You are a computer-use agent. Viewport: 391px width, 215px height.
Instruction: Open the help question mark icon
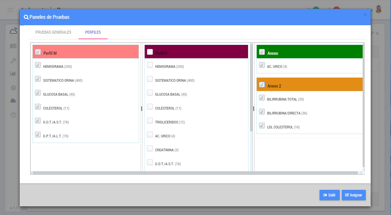(13, 115)
